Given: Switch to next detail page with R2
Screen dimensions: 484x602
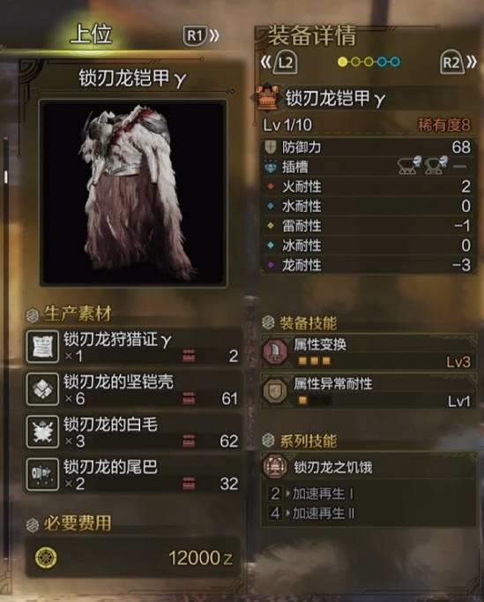Looking at the screenshot, I should point(458,62).
